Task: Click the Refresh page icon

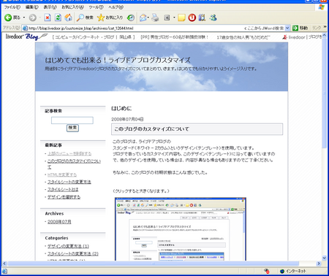Action: [x=58, y=18]
